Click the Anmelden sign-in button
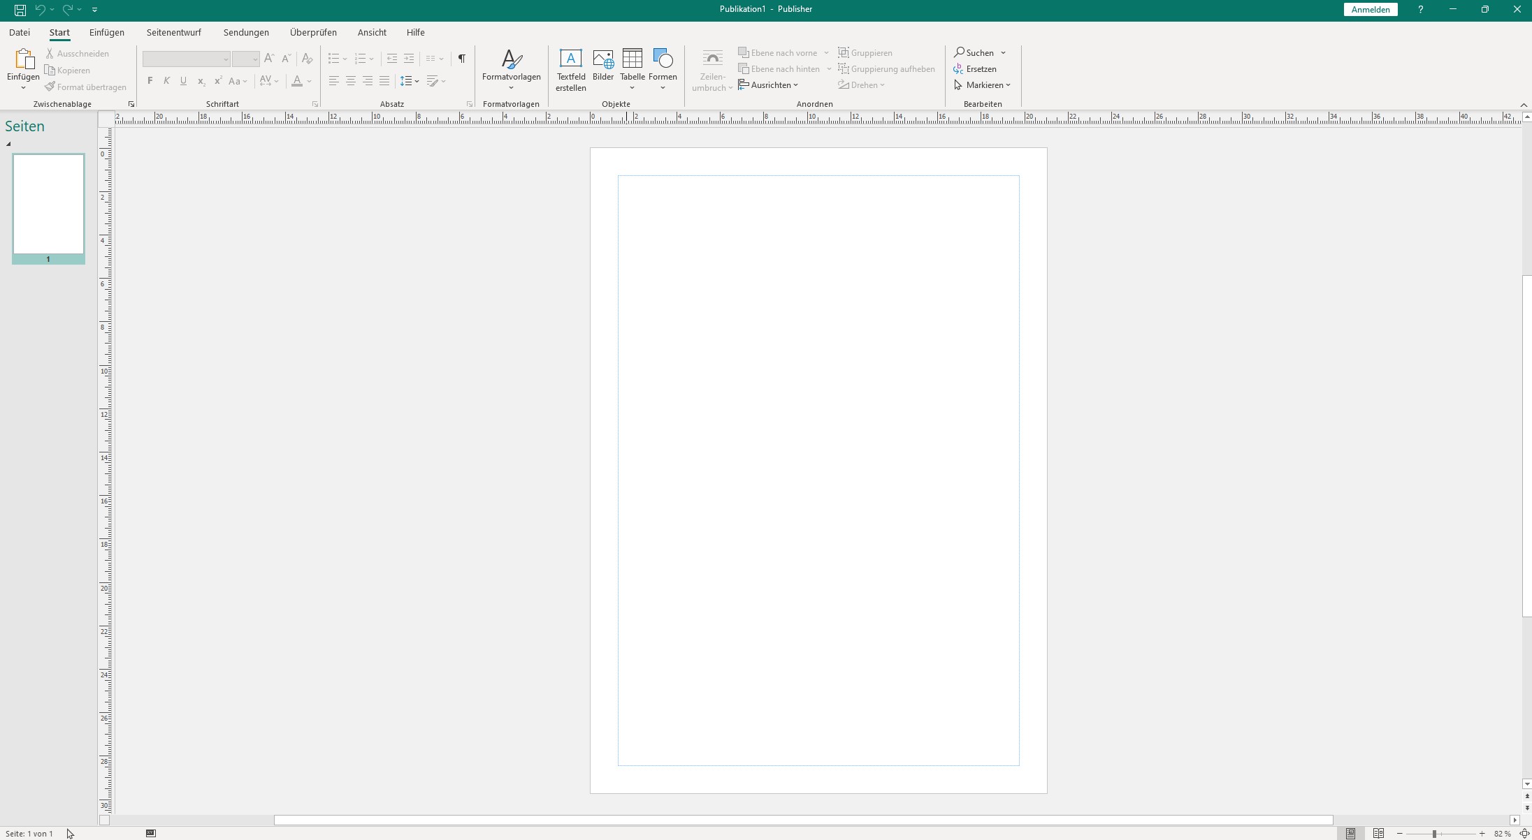Screen dimensions: 1532x840 1370,10
